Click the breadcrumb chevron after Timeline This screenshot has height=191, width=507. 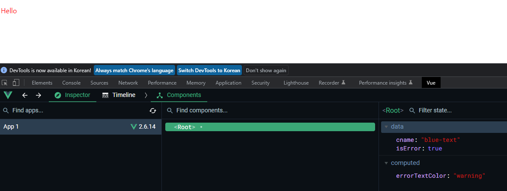point(146,95)
